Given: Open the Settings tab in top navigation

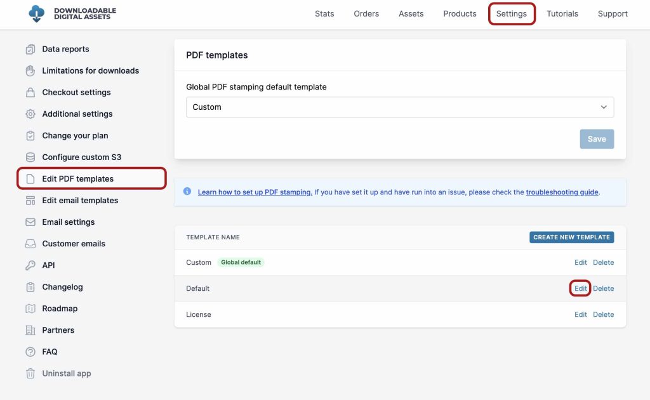Looking at the screenshot, I should coord(512,14).
